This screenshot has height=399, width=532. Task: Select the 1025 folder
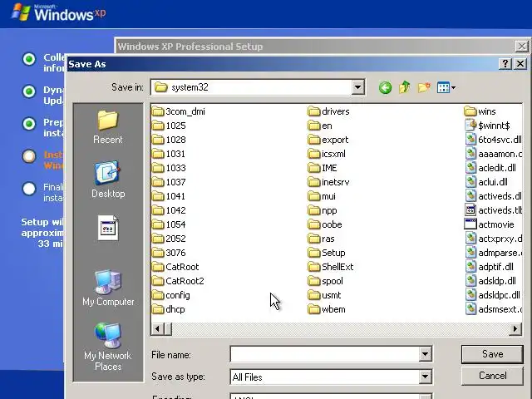point(169,126)
